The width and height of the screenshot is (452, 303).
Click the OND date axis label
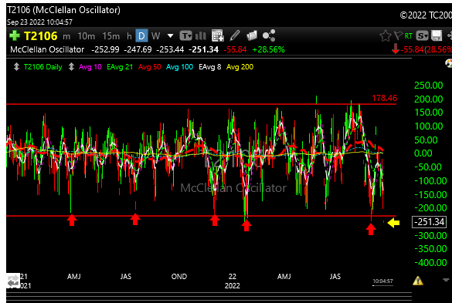[179, 277]
